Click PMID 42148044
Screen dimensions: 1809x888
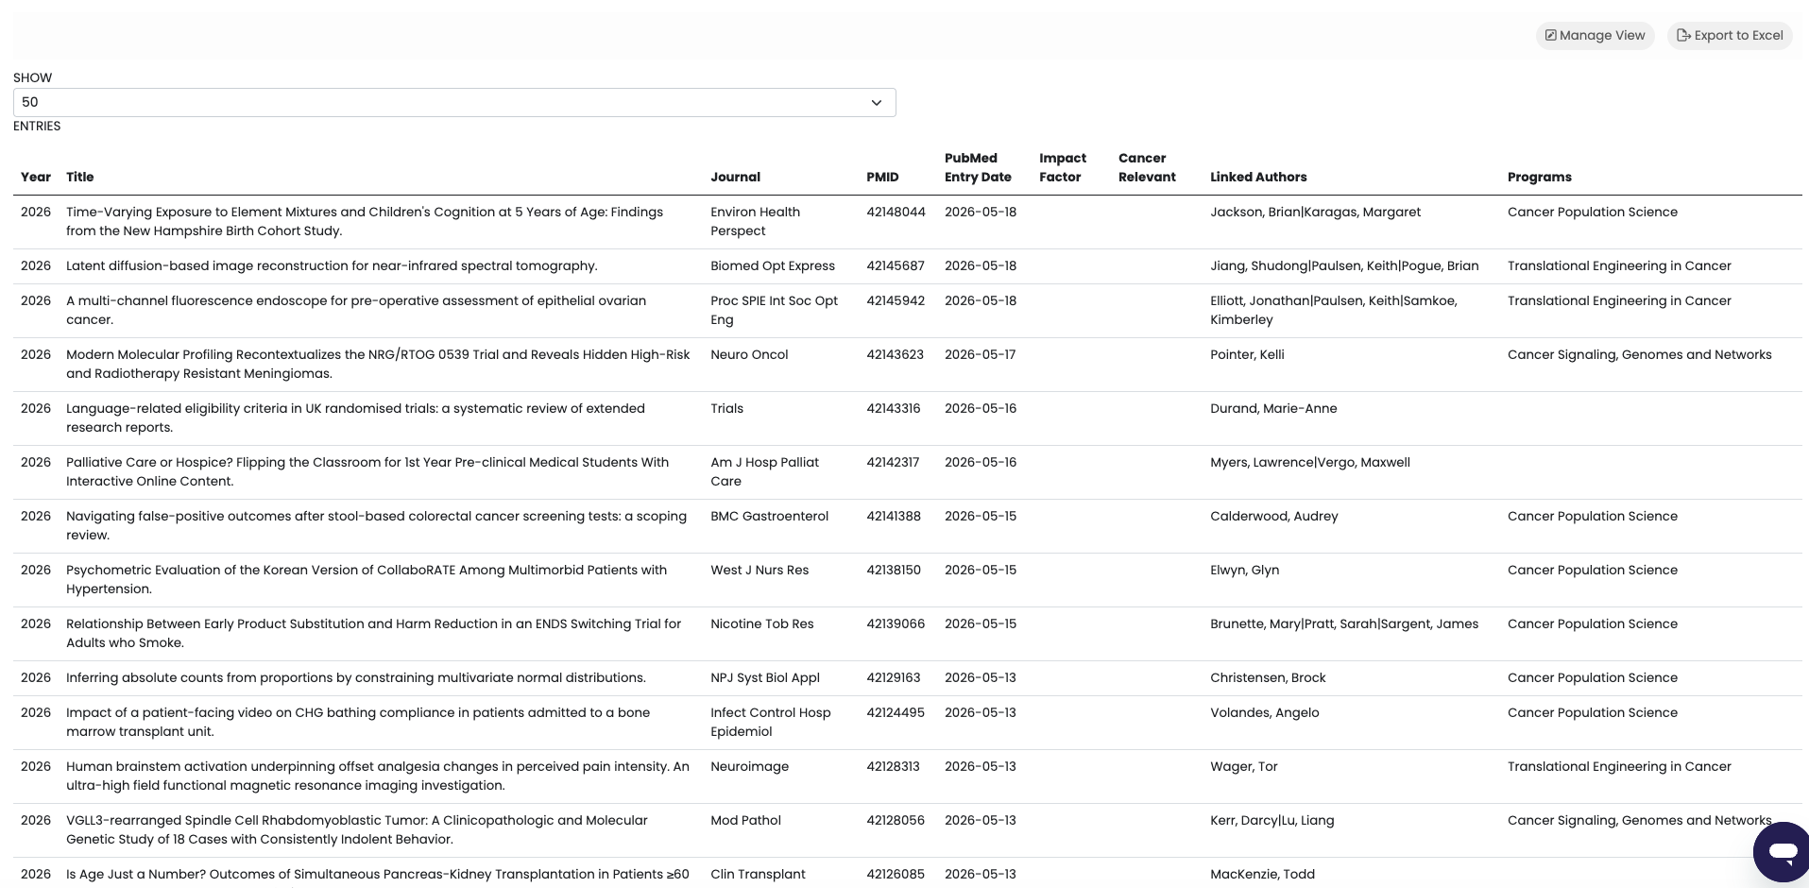(x=896, y=212)
